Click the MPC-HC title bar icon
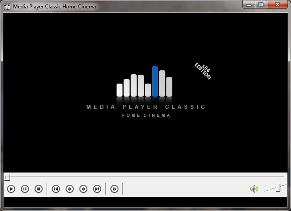Image resolution: width=291 pixels, height=211 pixels. pyautogui.click(x=7, y=7)
